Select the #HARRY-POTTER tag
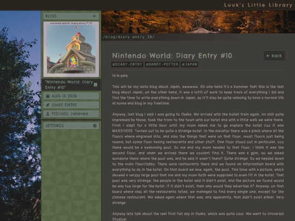 pyautogui.click(x=162, y=64)
